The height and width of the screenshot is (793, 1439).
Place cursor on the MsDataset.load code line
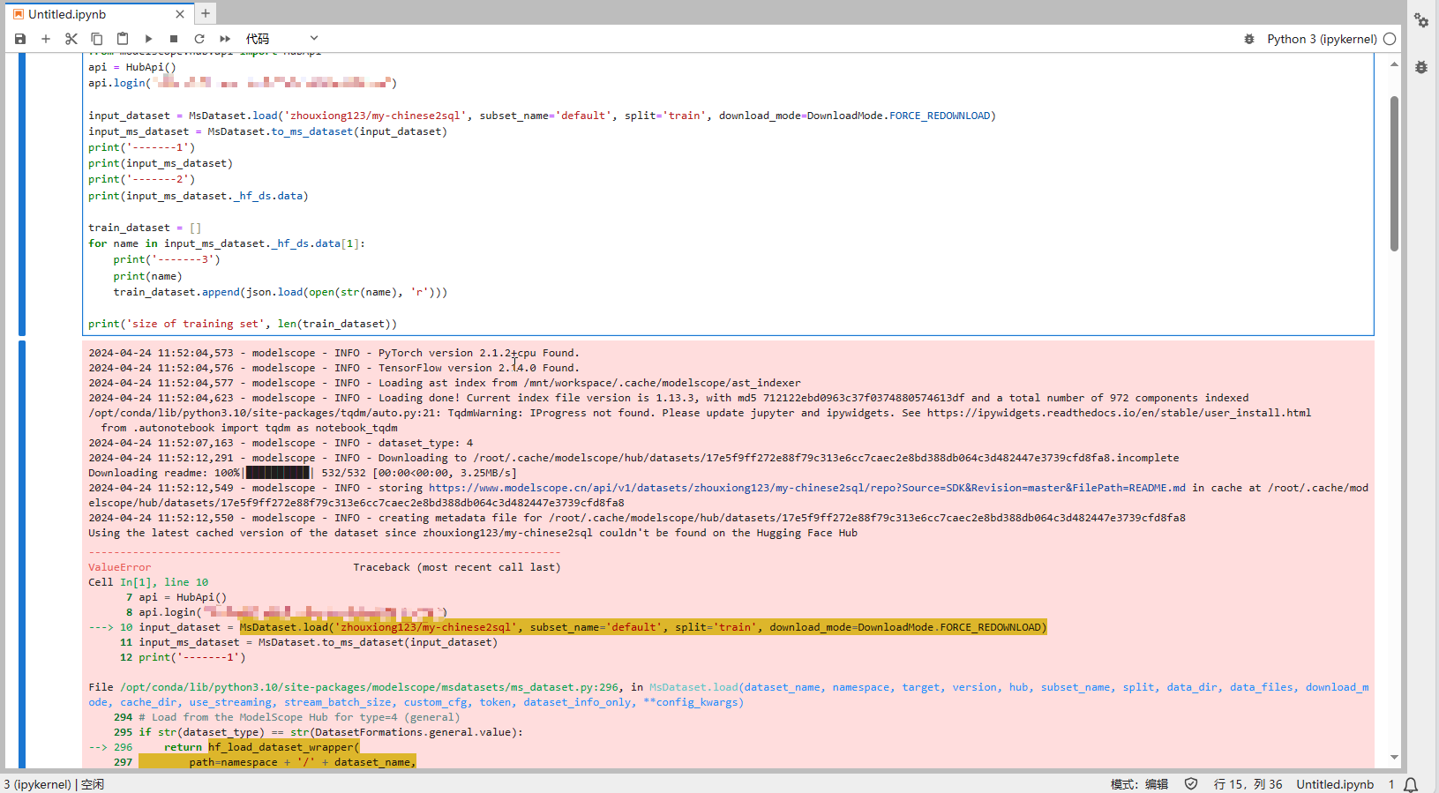(x=542, y=116)
